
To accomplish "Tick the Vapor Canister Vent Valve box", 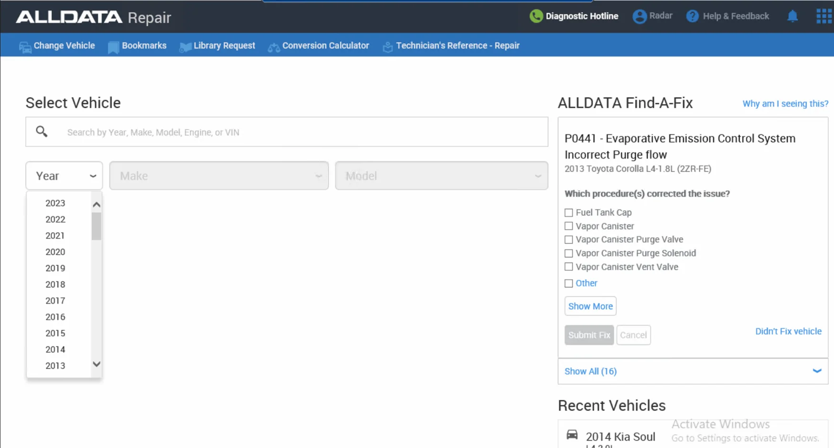I will [569, 267].
